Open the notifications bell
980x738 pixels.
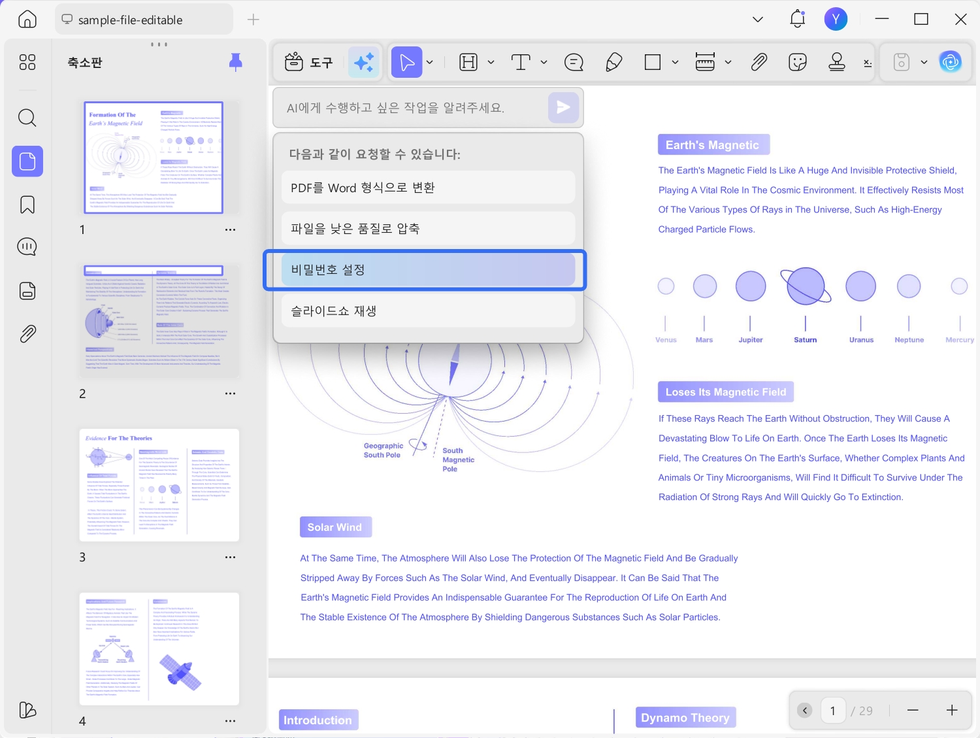coord(797,19)
